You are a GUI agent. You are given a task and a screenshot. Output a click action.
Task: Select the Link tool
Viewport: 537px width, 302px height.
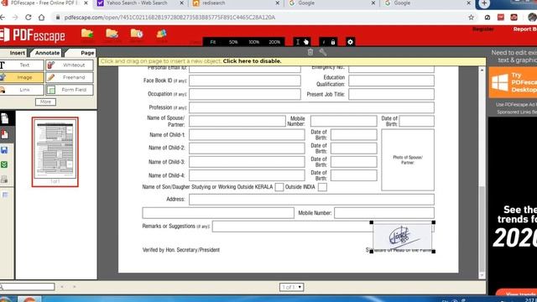22,90
